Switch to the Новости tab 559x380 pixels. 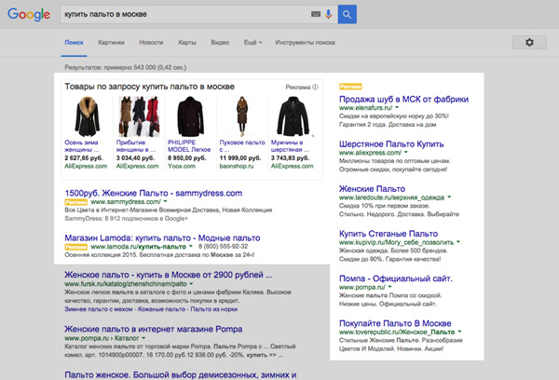tap(151, 43)
